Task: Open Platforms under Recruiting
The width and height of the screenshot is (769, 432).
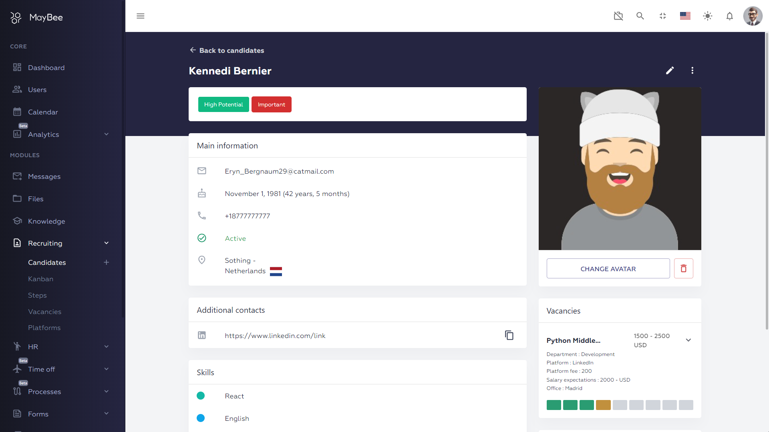Action: (44, 328)
